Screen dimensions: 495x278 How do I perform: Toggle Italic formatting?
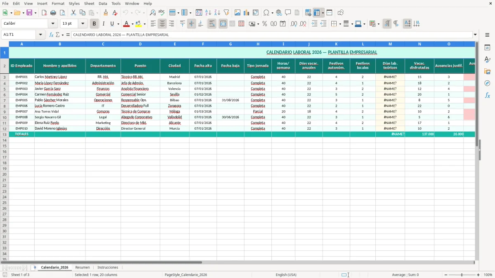[103, 24]
